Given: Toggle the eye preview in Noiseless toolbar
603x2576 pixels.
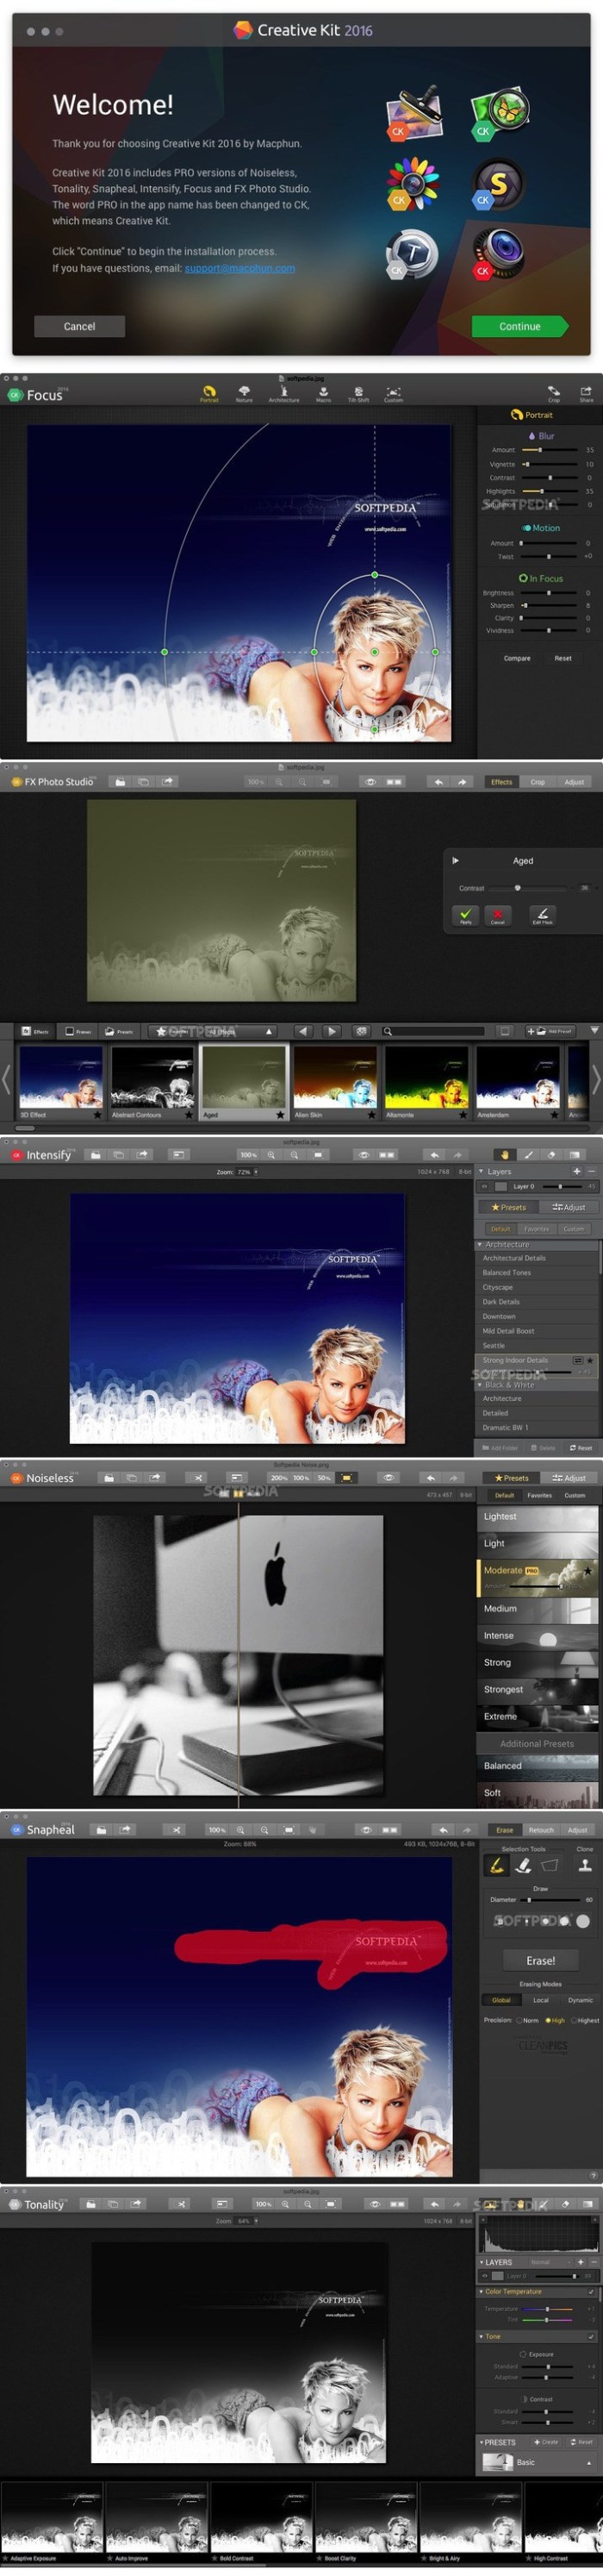Looking at the screenshot, I should pos(388,1477).
